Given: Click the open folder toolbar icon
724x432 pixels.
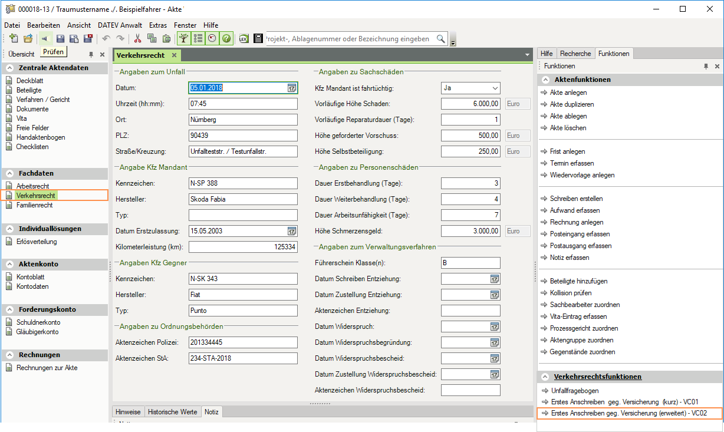Looking at the screenshot, I should point(28,39).
